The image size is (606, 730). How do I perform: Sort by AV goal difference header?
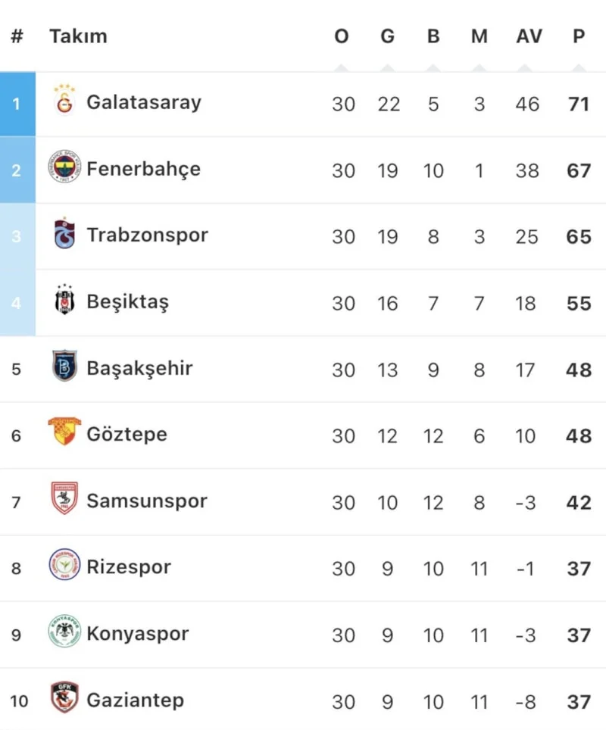(x=529, y=36)
